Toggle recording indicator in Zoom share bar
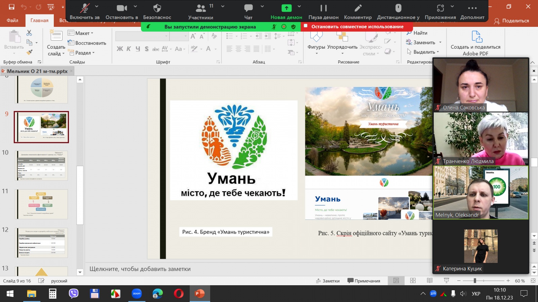This screenshot has height=302, width=538. tap(284, 27)
